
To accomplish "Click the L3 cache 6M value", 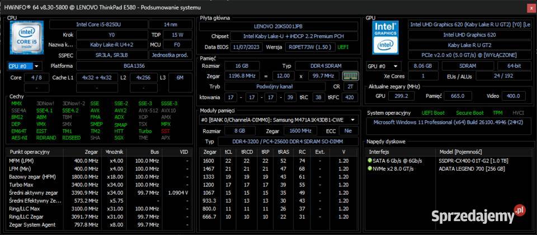I will 180,77.
